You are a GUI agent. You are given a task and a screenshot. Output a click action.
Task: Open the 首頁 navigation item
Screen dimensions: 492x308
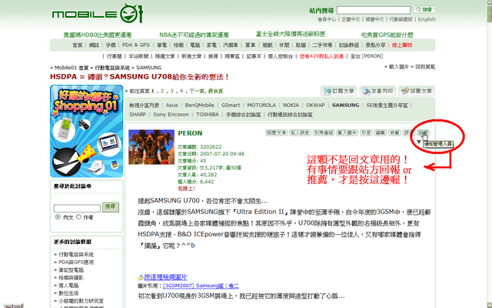click(x=77, y=45)
